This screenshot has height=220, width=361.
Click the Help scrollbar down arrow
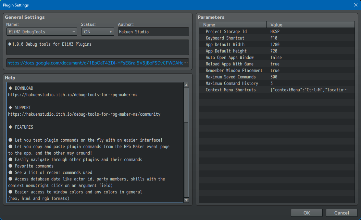pos(186,200)
